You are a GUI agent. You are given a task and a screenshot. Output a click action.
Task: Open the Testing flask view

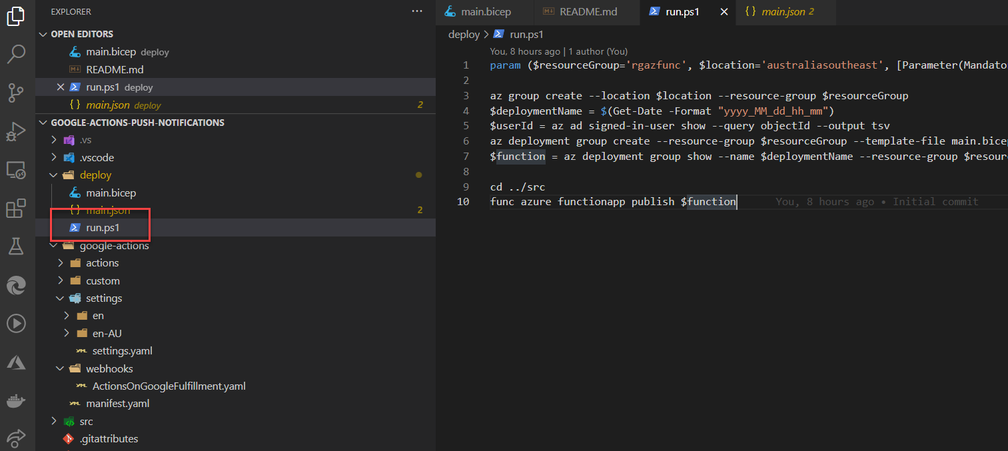[16, 247]
